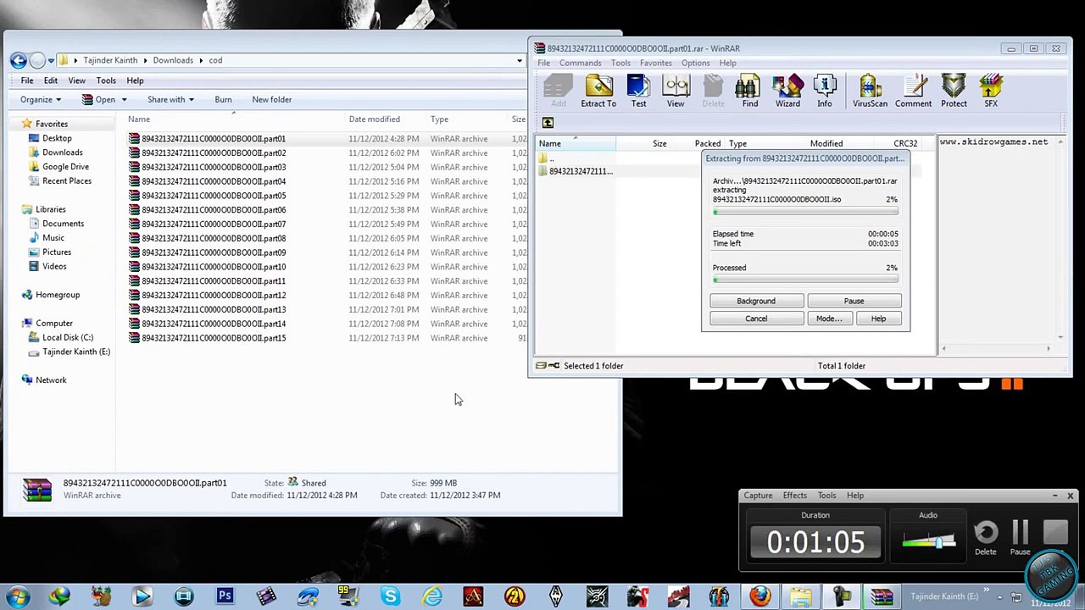
Task: Click the SFX icon in WinRAR
Action: (x=991, y=91)
